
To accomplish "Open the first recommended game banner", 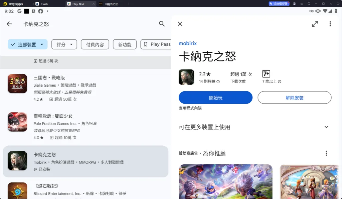I will click(226, 182).
